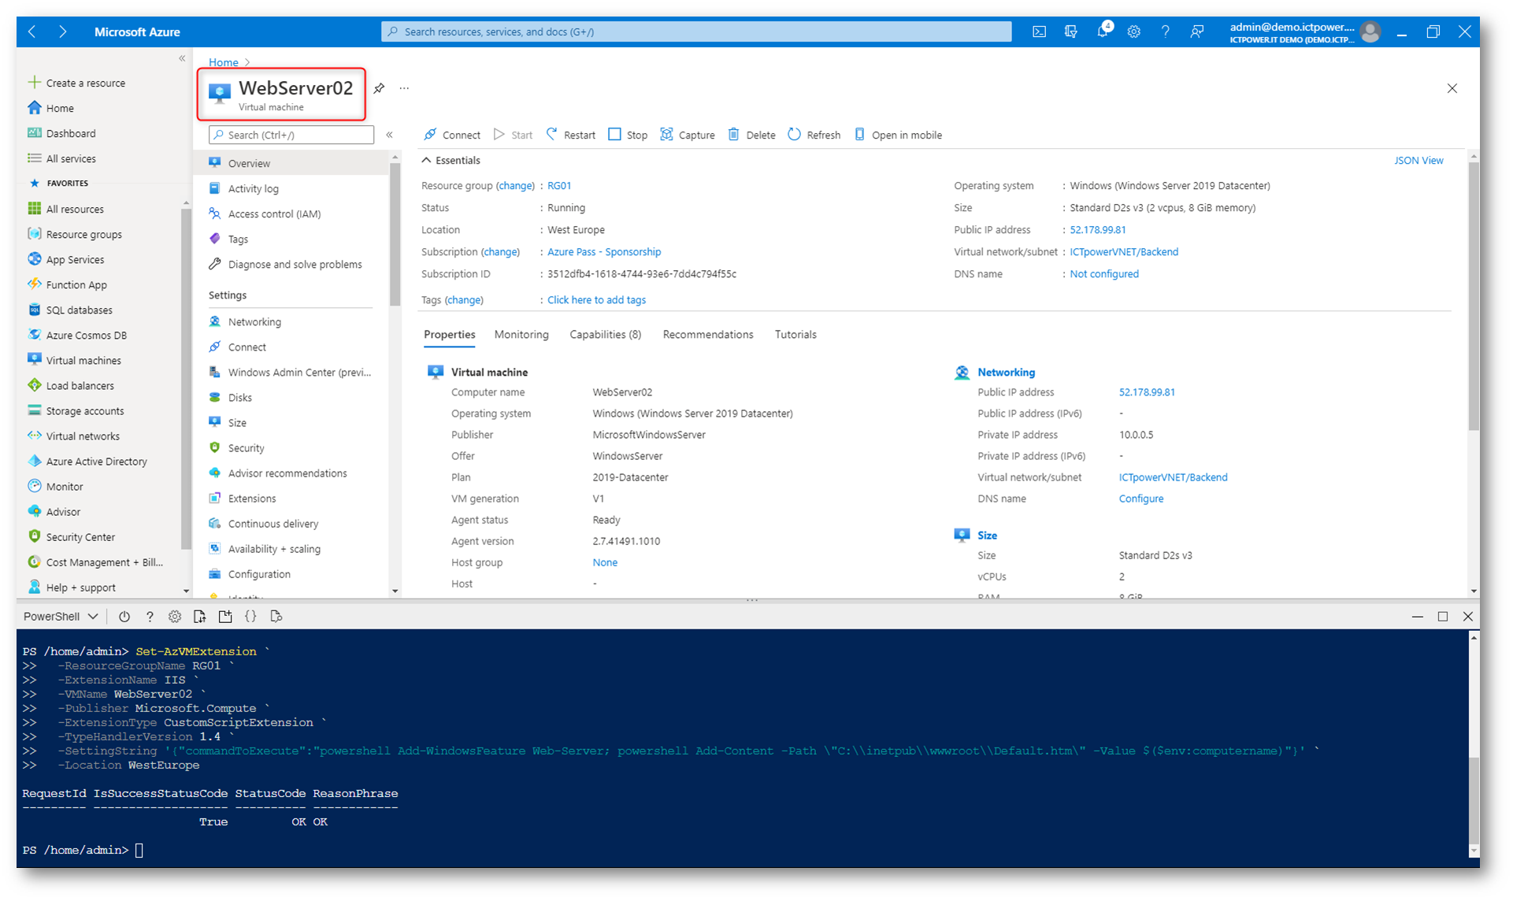Screen dimensions: 1513x901
Task: Click the upload/download files icon in Cloud Shell
Action: click(x=200, y=617)
